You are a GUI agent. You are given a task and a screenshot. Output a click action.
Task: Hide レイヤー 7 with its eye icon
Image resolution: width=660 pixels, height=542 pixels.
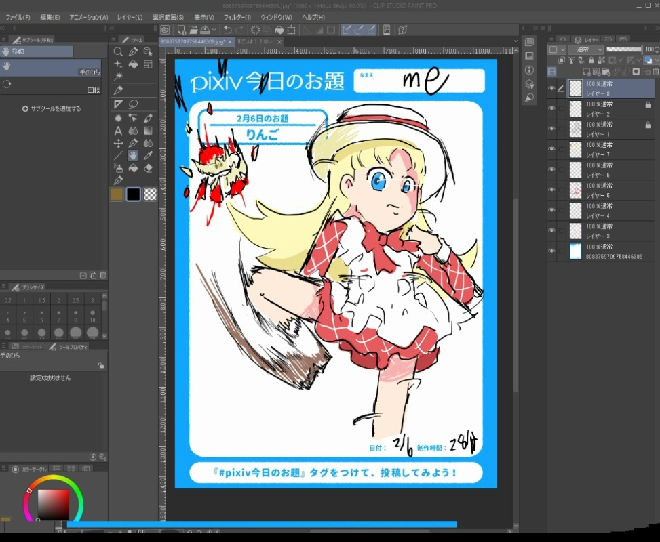(x=551, y=148)
